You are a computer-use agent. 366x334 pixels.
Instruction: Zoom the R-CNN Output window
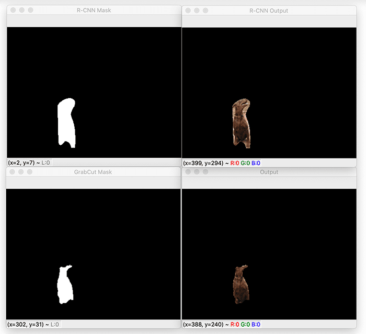click(205, 10)
